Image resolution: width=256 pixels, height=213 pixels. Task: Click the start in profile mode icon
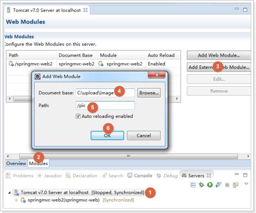click(218, 185)
